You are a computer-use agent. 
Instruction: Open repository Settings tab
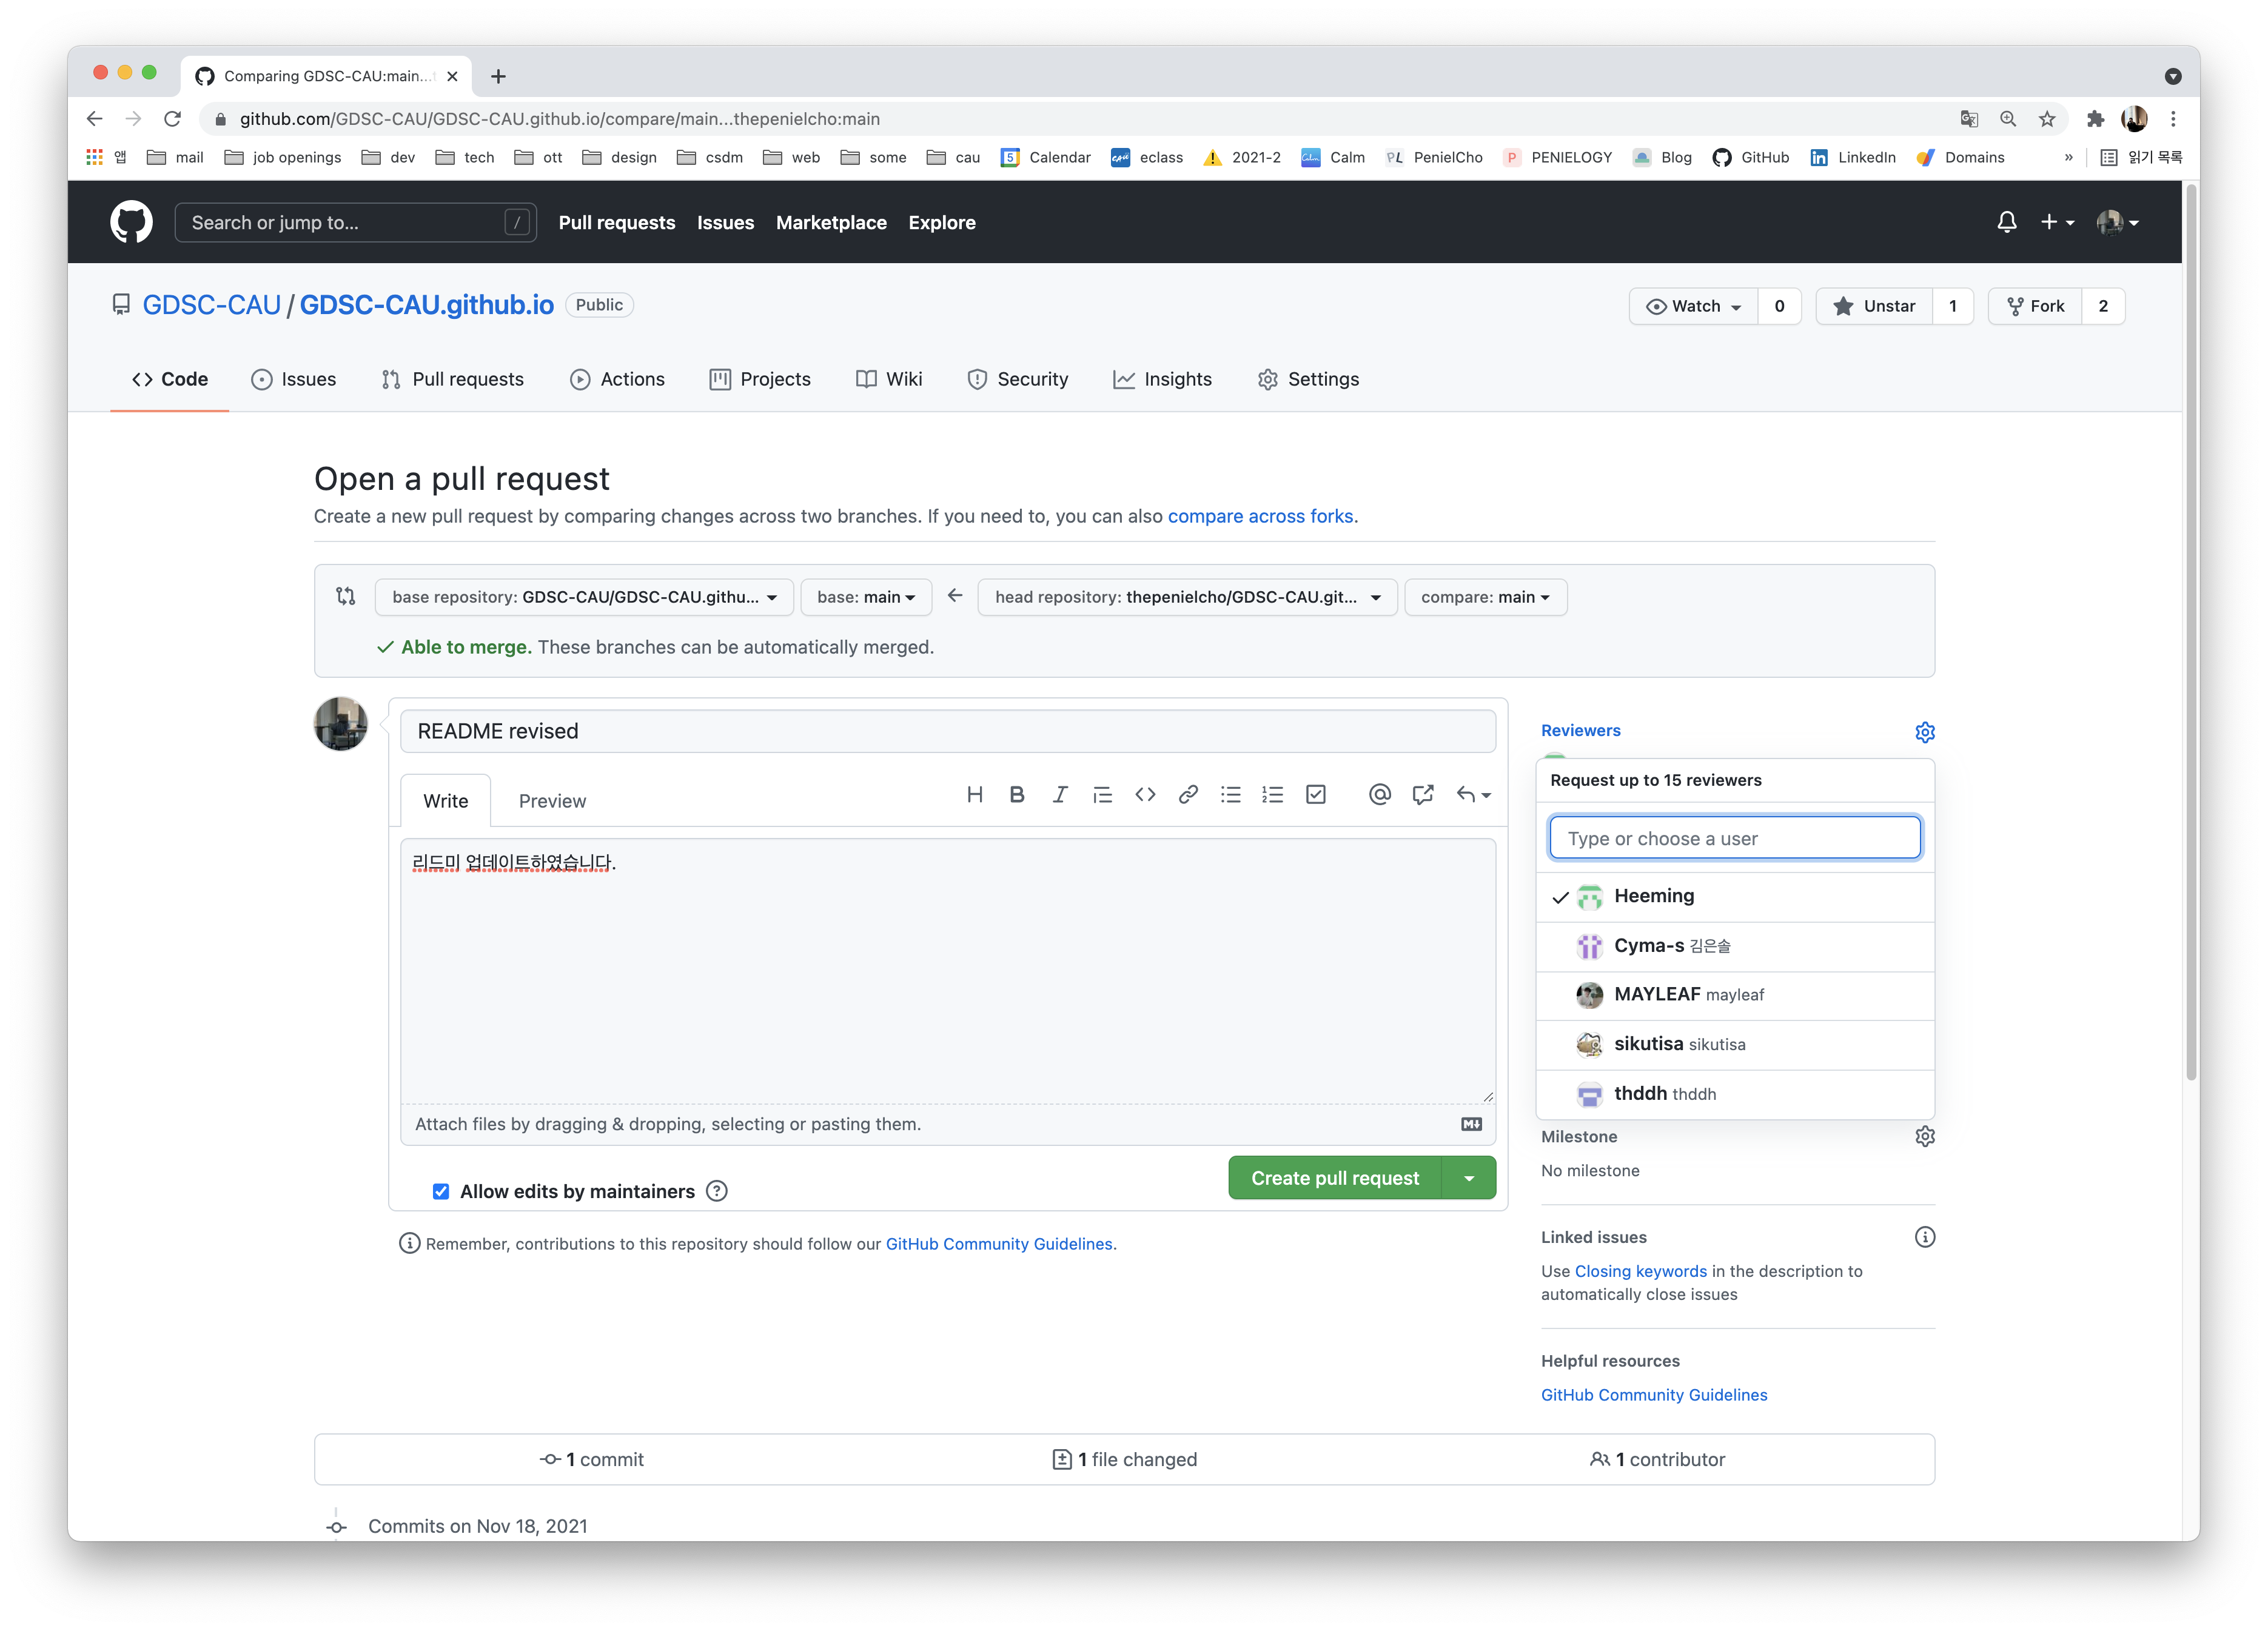pyautogui.click(x=1308, y=379)
